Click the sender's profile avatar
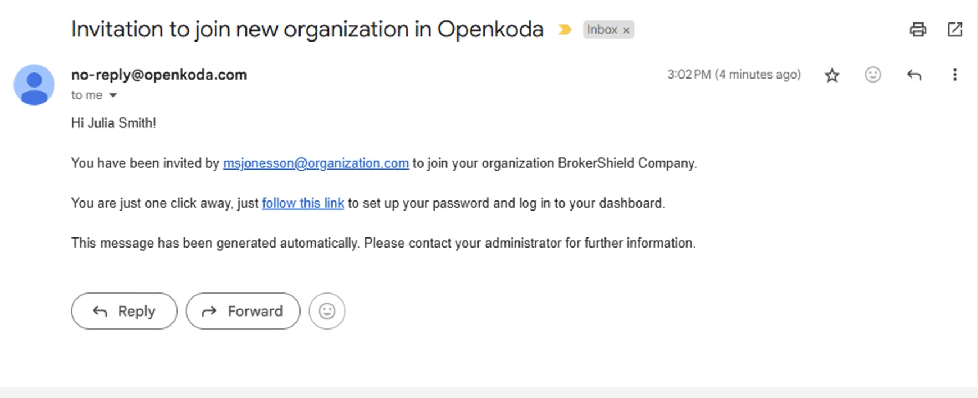The image size is (978, 398). (34, 85)
